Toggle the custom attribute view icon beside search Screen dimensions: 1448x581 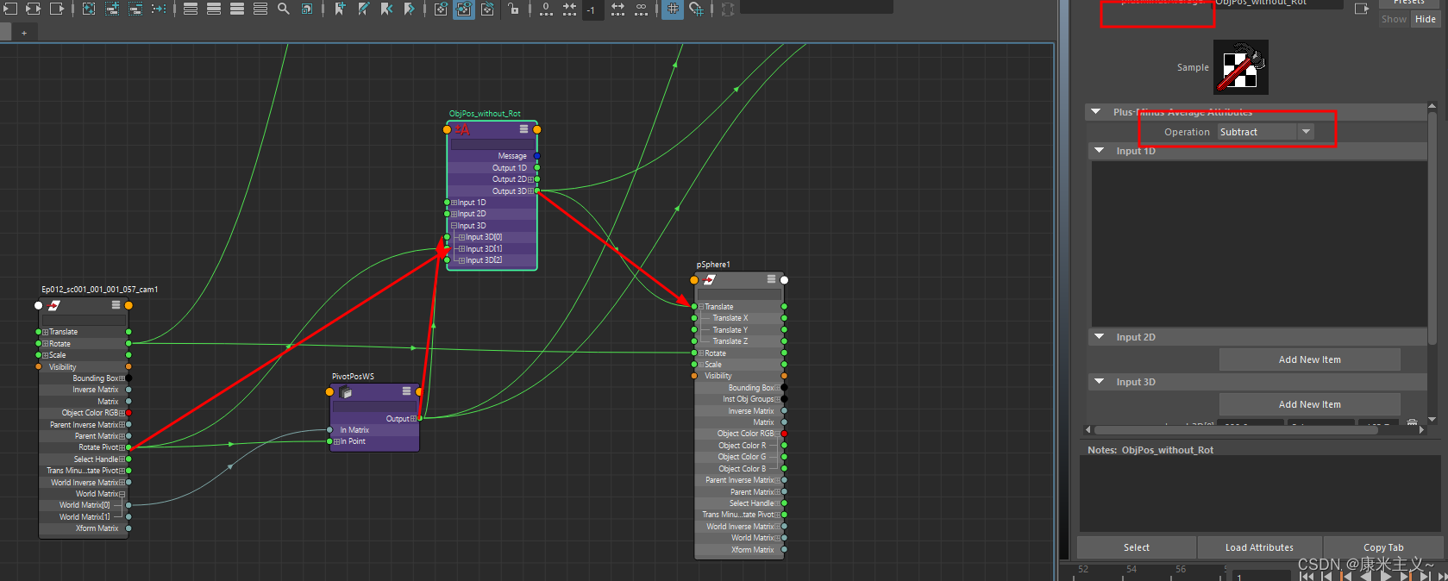[x=307, y=9]
